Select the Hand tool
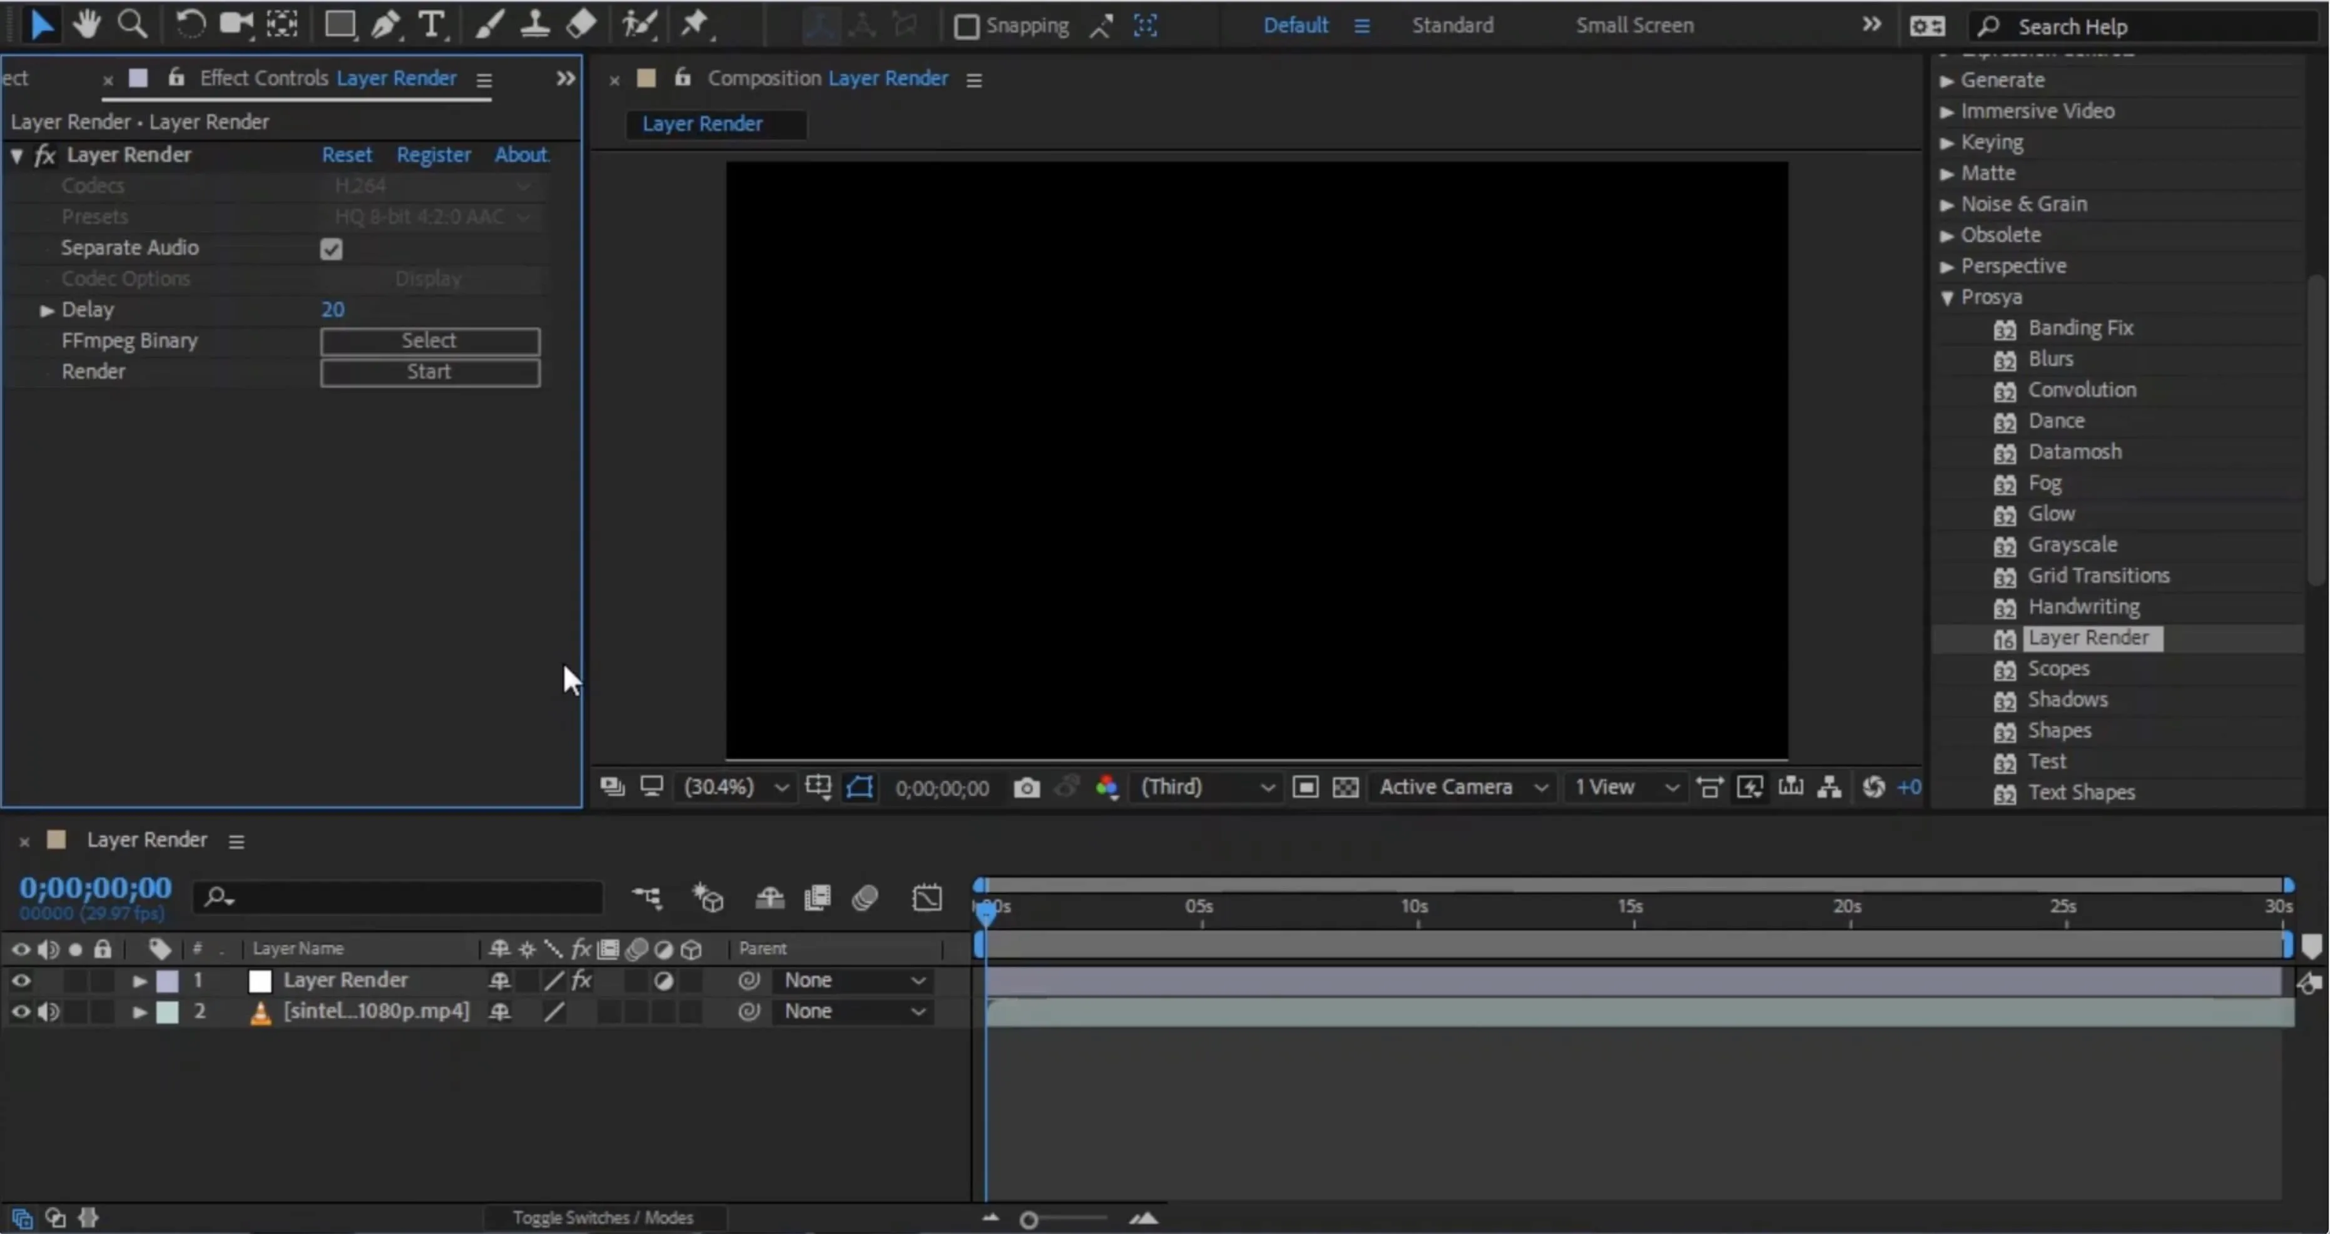2330x1234 pixels. 87,24
